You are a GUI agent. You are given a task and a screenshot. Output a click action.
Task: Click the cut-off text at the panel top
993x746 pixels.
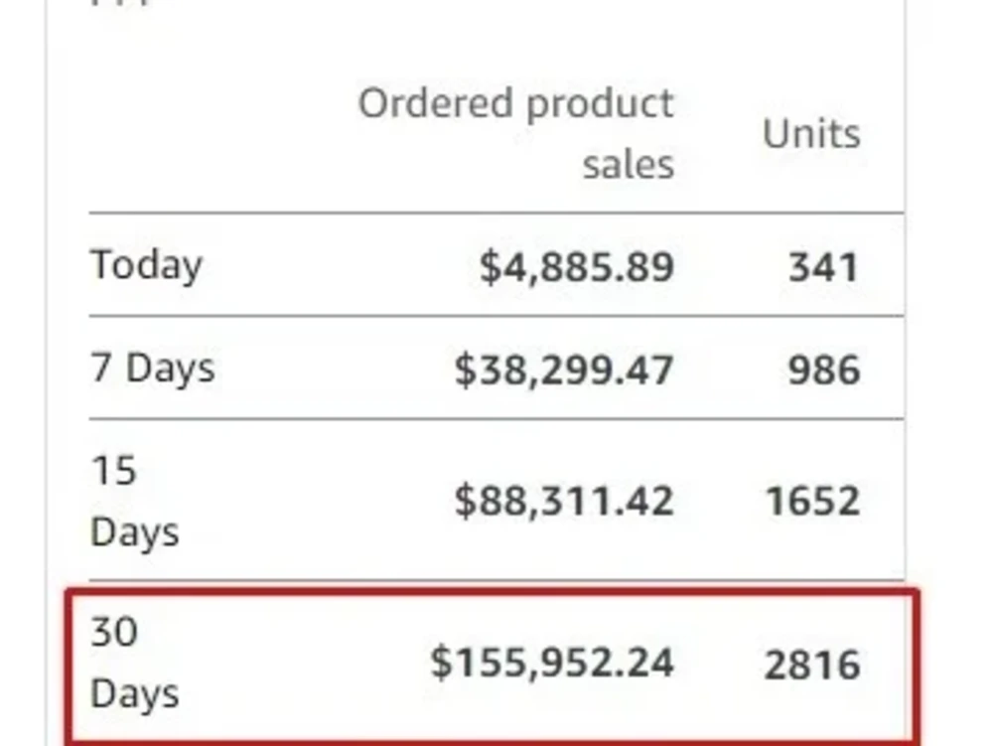click(121, 3)
